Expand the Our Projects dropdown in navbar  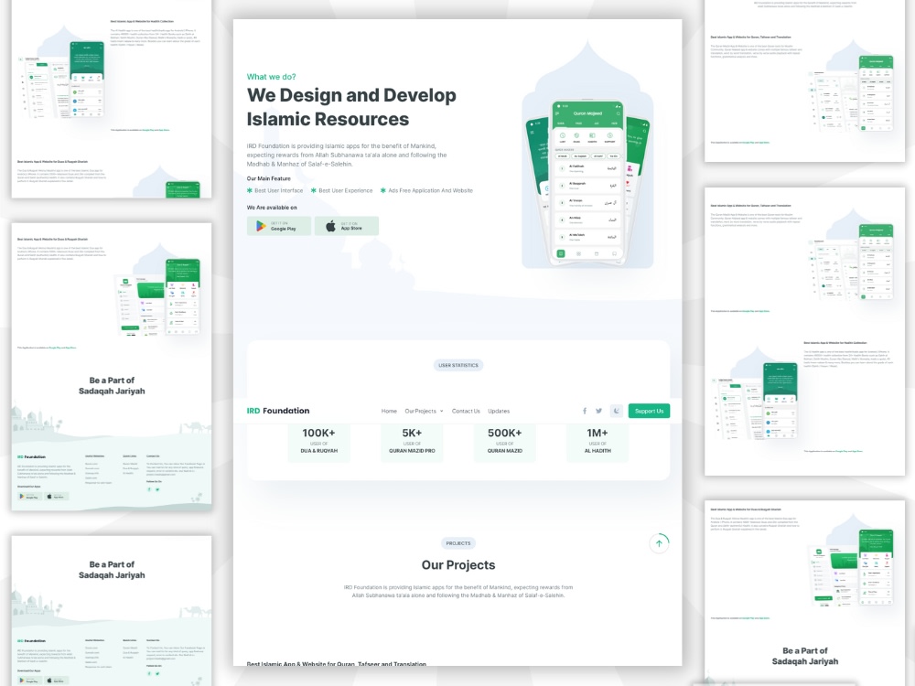click(x=424, y=412)
